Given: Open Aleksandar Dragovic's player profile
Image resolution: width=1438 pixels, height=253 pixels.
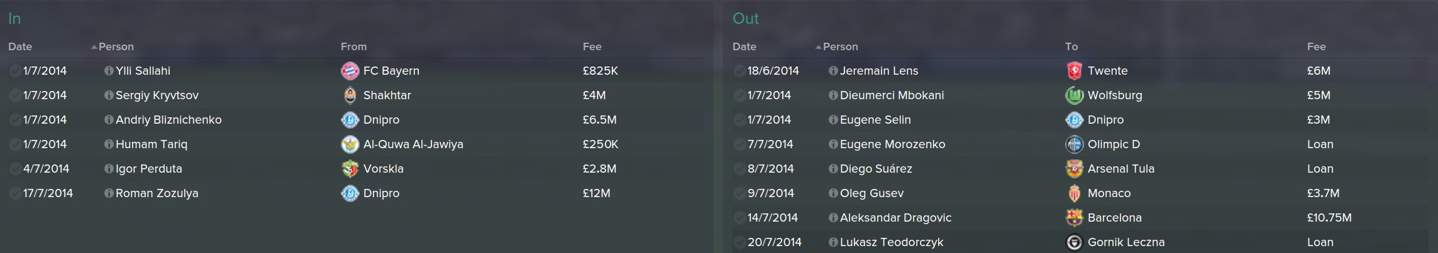Looking at the screenshot, I should [x=895, y=218].
